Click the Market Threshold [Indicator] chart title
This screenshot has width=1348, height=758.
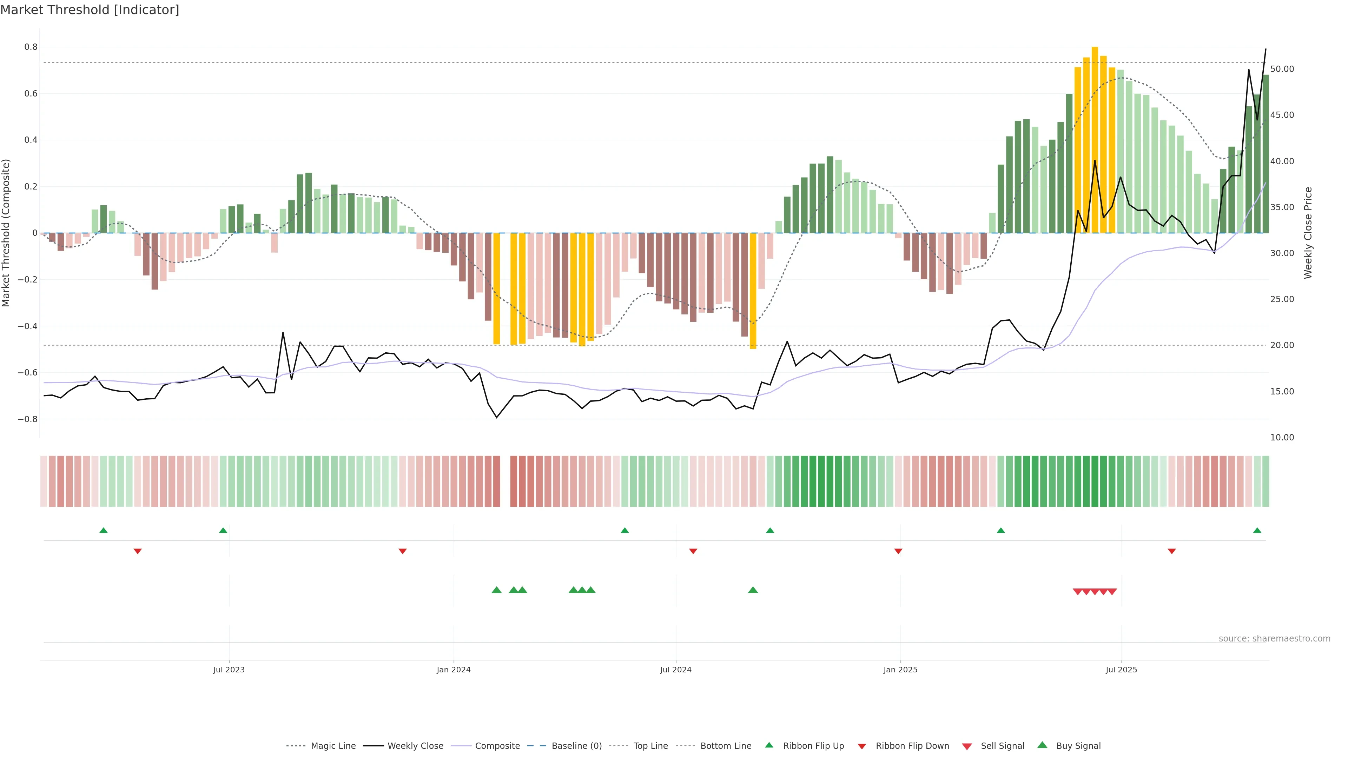tap(90, 10)
